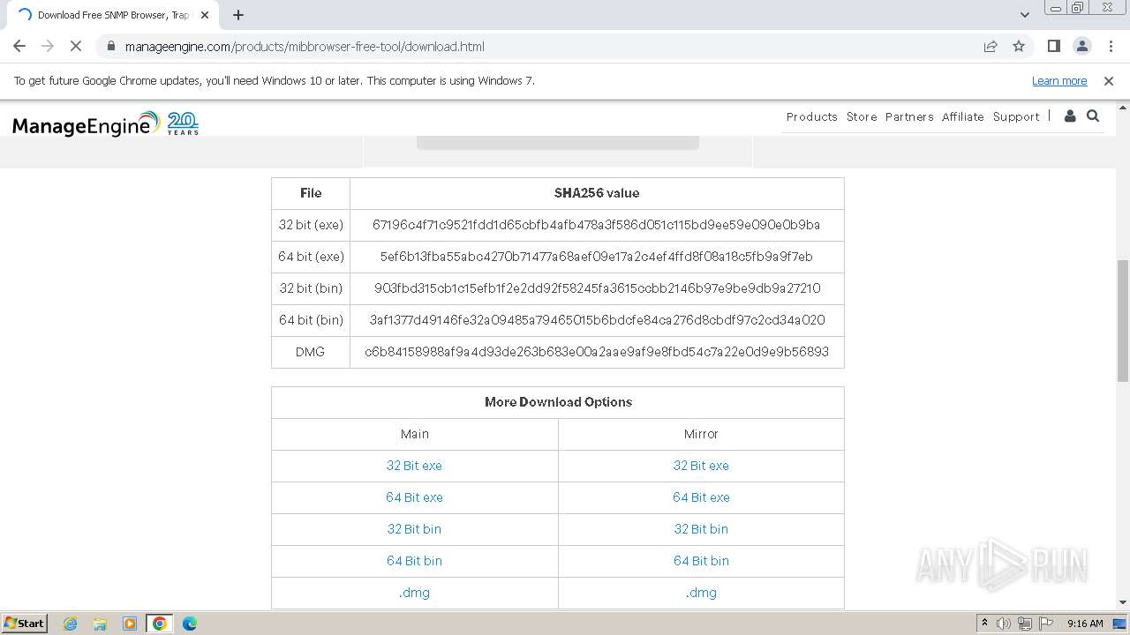Screen dimensions: 1130x635
Task: Download Main 64 Bit exe
Action: tap(414, 497)
